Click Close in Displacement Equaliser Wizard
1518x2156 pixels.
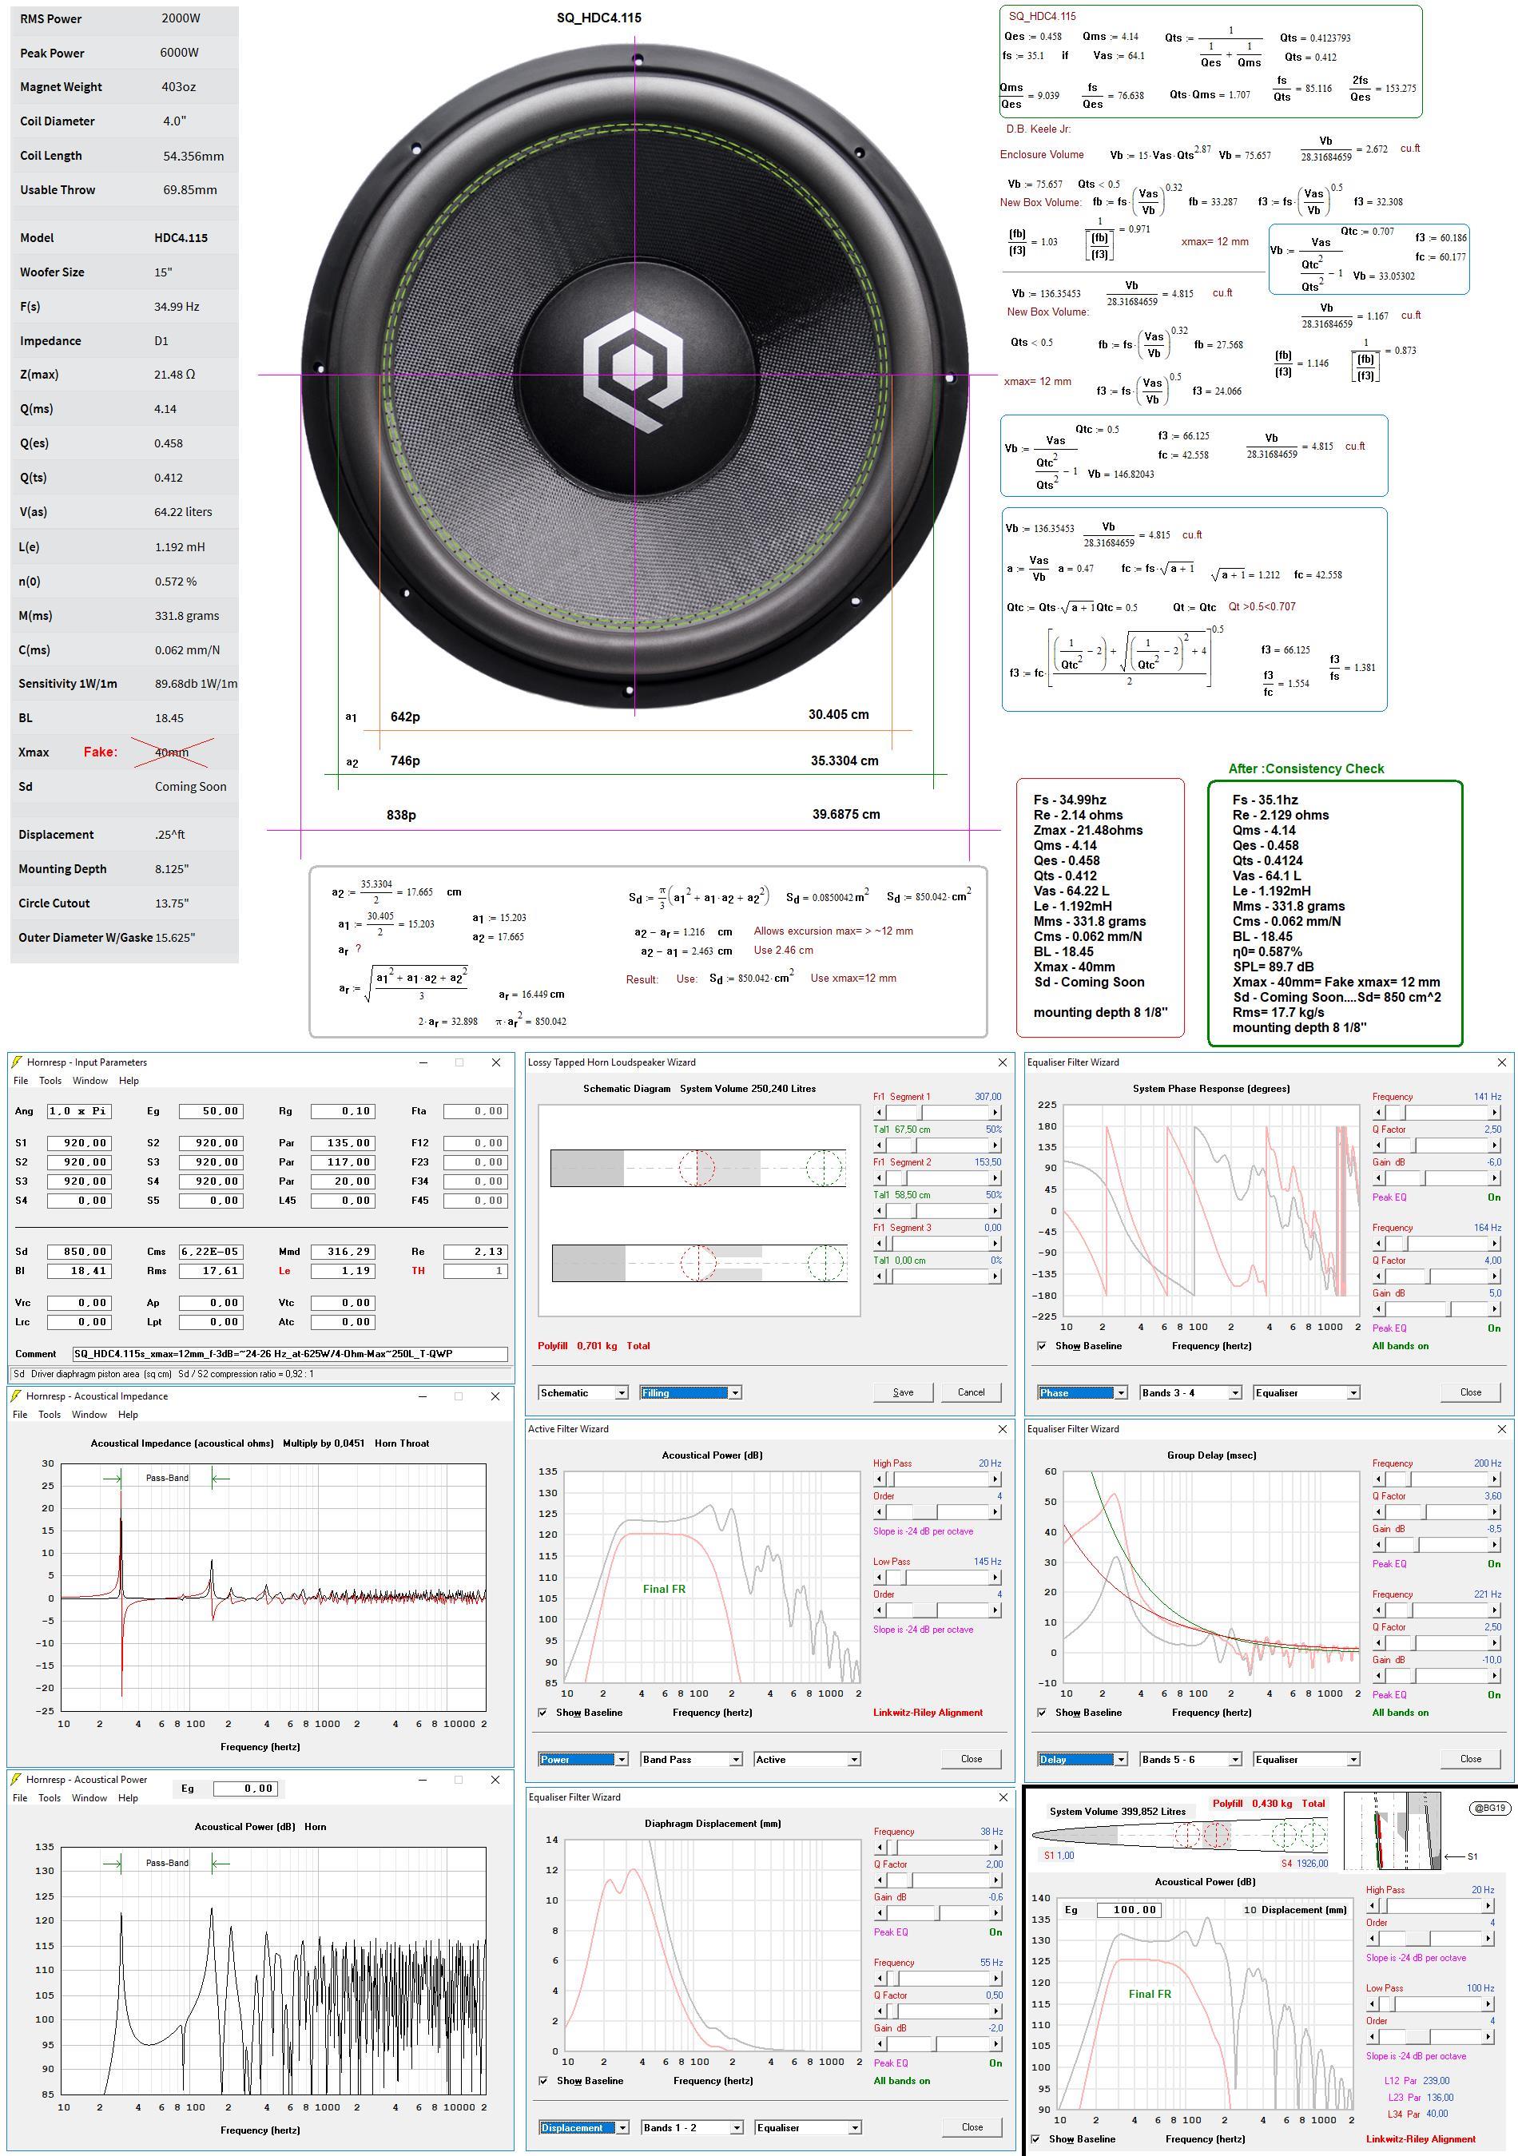pos(972,2127)
